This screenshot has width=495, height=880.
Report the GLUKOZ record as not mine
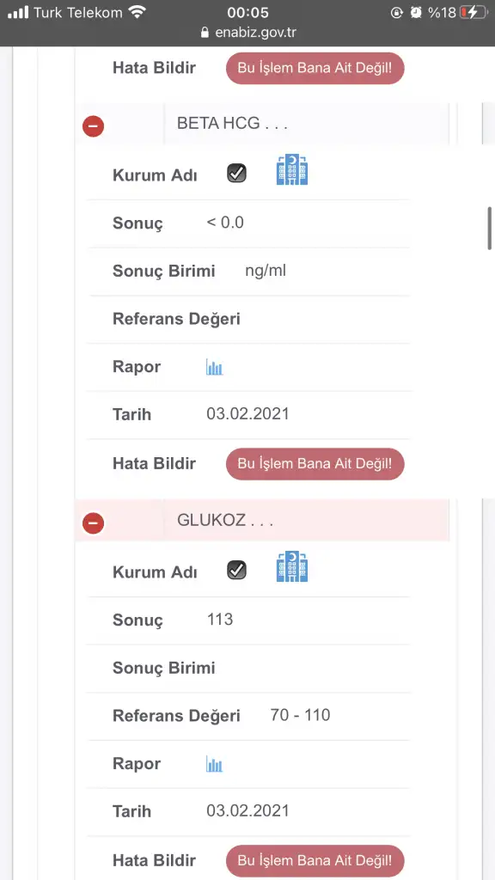[x=315, y=860]
